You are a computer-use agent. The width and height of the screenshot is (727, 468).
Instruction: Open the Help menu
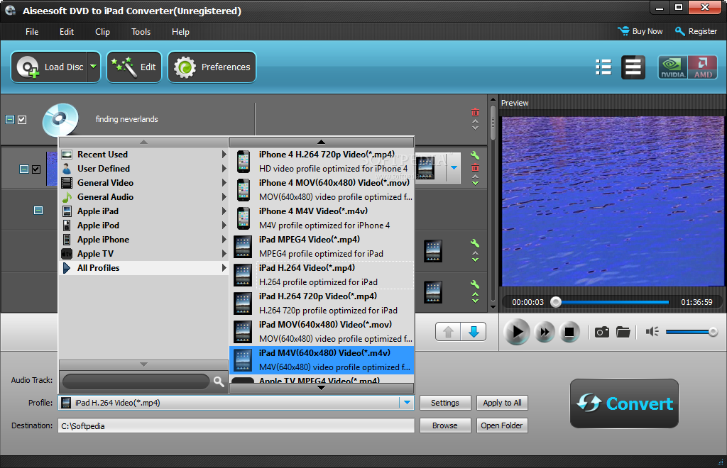coord(180,31)
